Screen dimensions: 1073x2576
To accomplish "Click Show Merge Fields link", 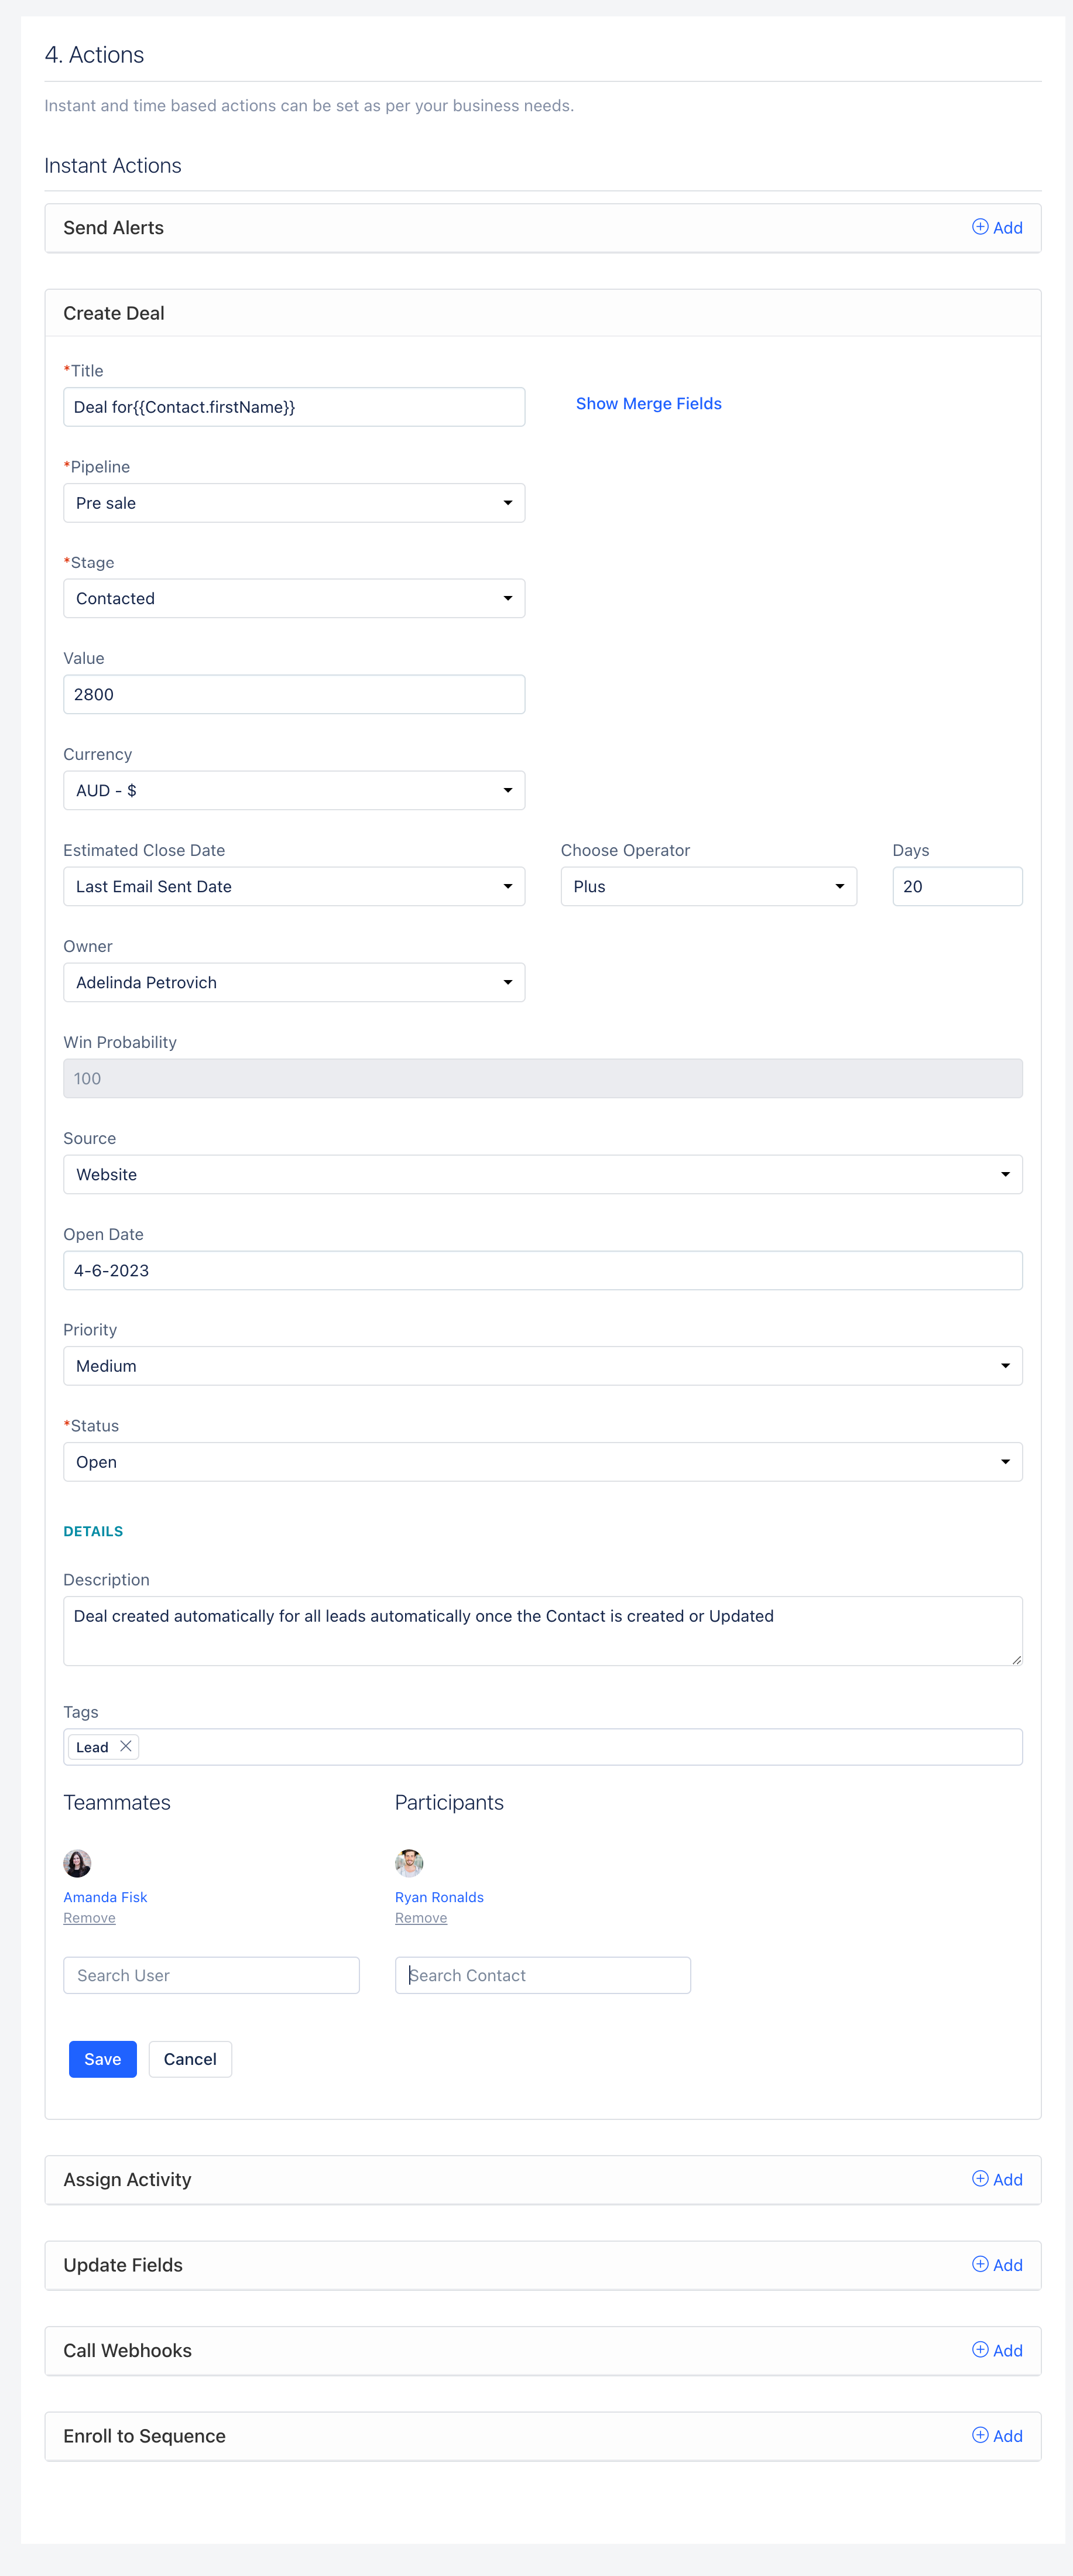I will pyautogui.click(x=648, y=404).
